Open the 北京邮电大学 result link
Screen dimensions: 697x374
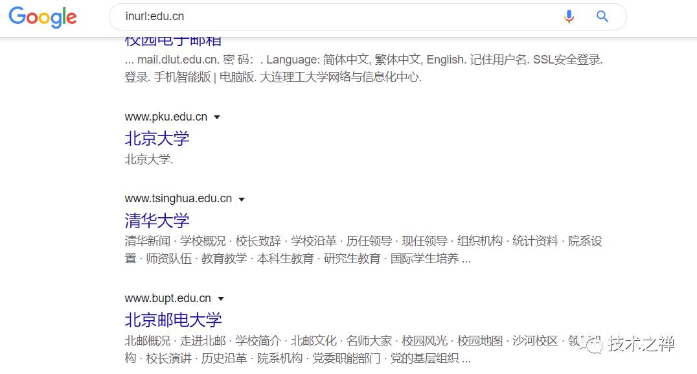pos(172,320)
